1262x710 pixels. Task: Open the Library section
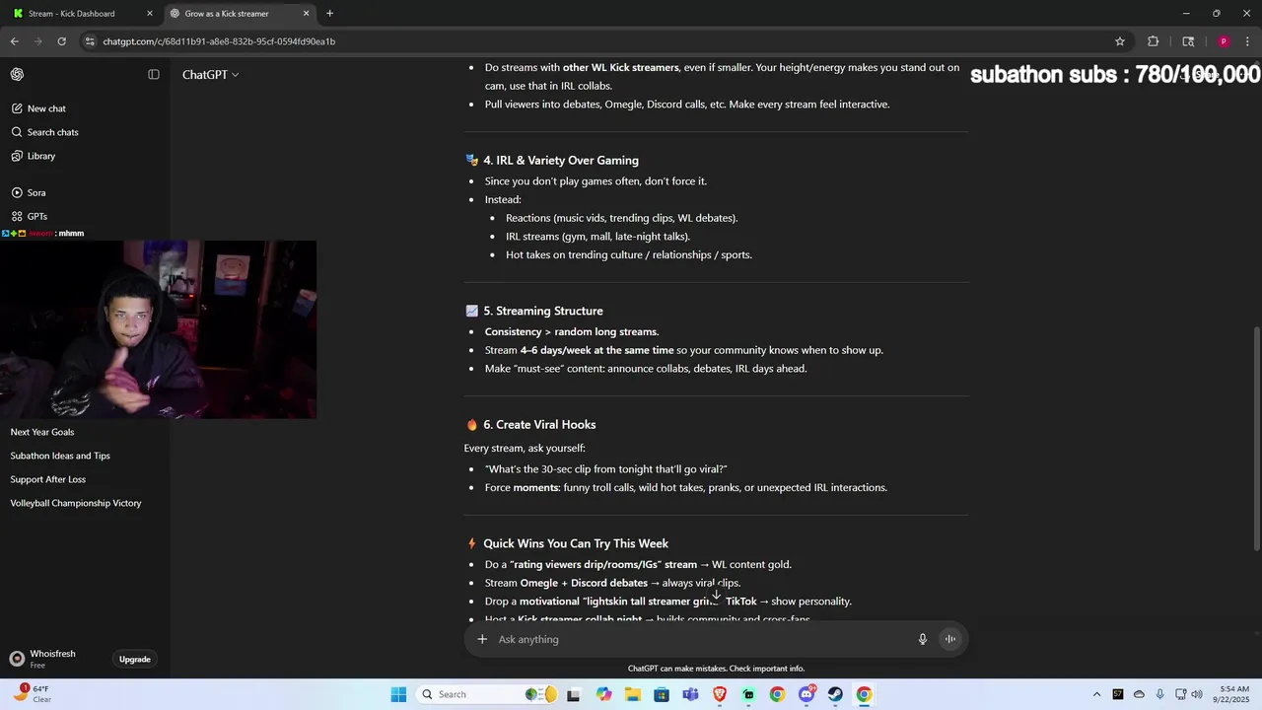click(34, 156)
